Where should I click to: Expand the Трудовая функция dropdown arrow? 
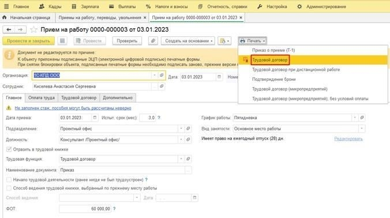(x=181, y=159)
